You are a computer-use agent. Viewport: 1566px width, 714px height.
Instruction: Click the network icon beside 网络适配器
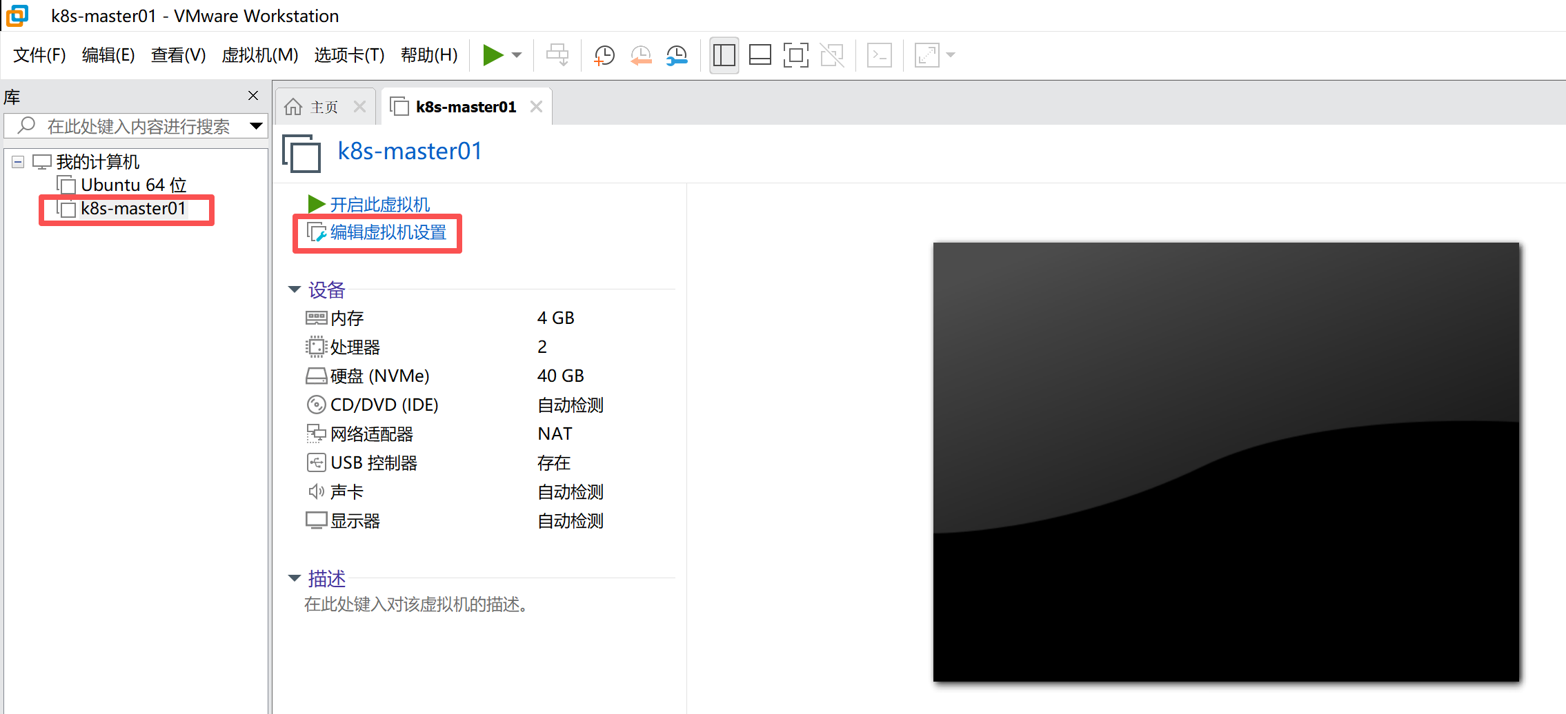coord(316,433)
